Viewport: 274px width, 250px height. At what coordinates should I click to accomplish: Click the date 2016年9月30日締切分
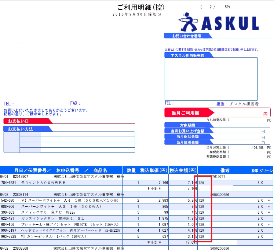(137, 14)
